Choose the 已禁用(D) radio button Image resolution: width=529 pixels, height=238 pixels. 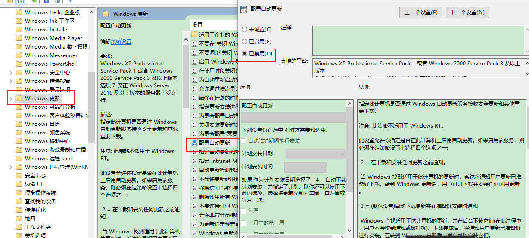(245, 54)
